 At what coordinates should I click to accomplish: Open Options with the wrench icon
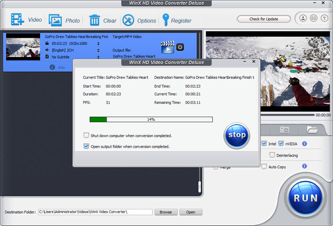[x=128, y=20]
